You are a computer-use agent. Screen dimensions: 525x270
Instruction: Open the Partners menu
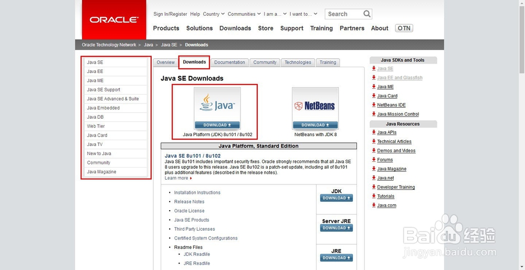pos(352,28)
